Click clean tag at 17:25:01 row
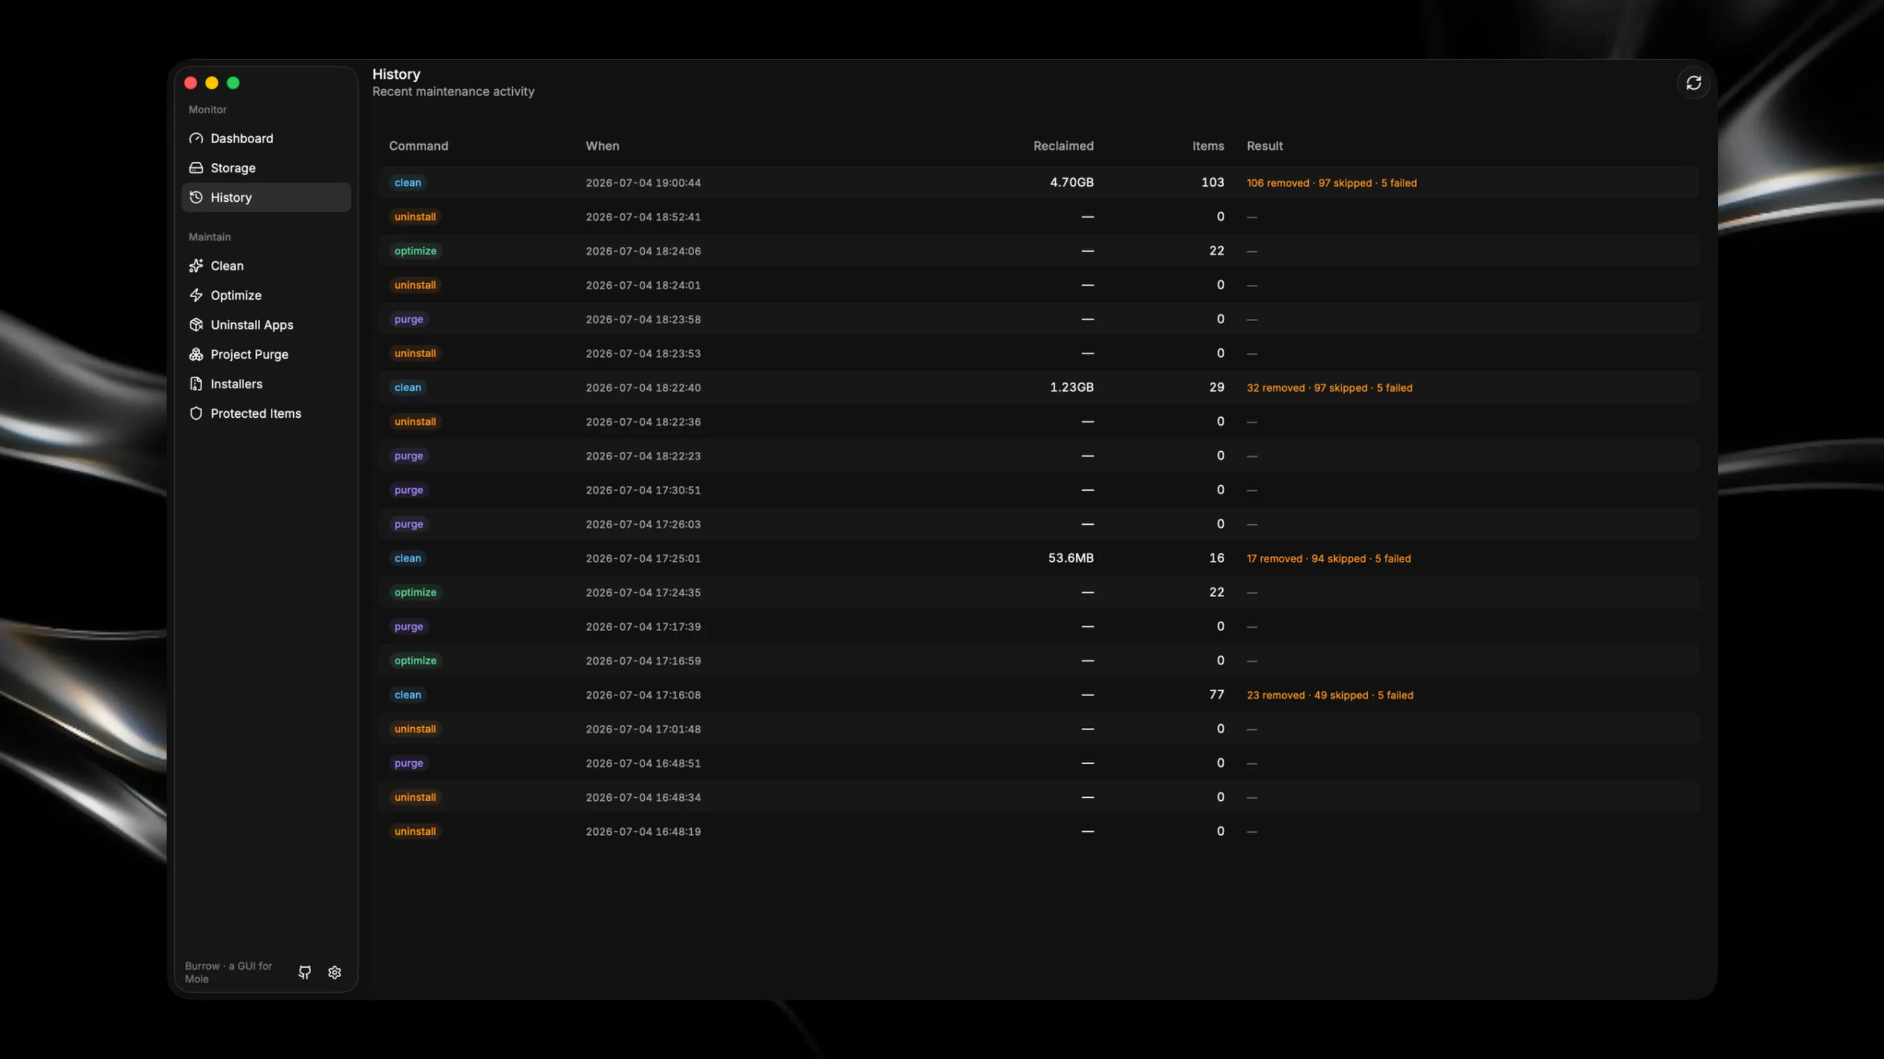 click(x=407, y=558)
